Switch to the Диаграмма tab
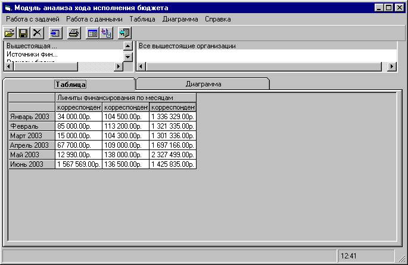 pos(203,84)
